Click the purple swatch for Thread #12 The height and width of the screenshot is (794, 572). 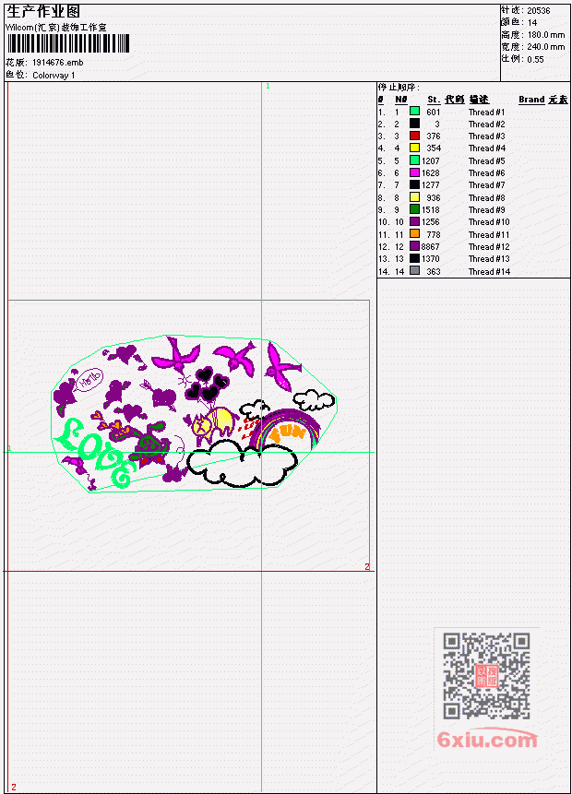(414, 246)
